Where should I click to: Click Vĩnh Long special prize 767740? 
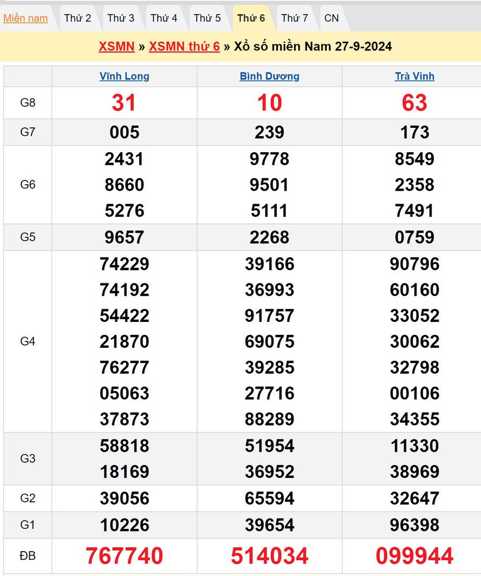(125, 556)
